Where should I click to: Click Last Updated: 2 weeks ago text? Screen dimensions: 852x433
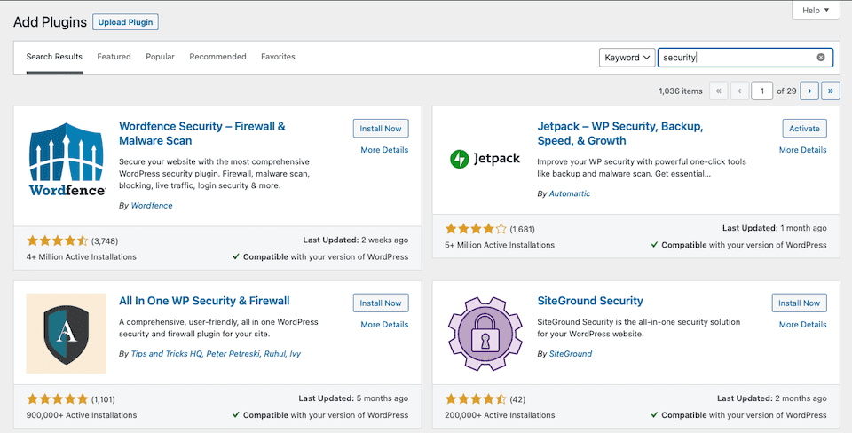coord(355,240)
